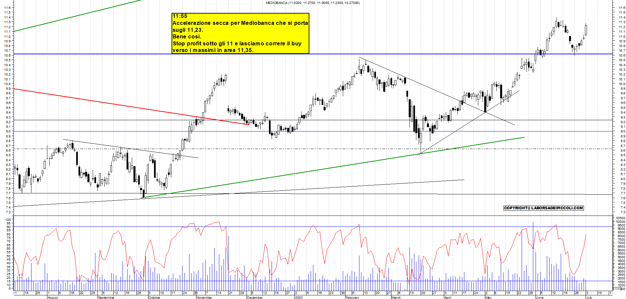The width and height of the screenshot is (626, 299).
Task: Click the 'February' month label
Action: pos(352,297)
